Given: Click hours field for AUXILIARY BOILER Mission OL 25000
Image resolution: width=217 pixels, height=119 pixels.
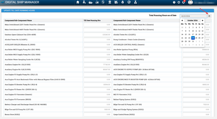Looking at the screenshot, I should coord(98,45).
